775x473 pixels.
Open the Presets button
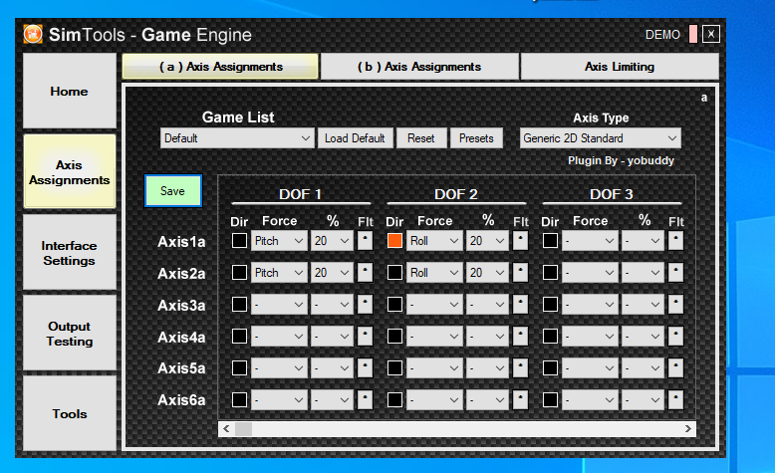tap(476, 138)
